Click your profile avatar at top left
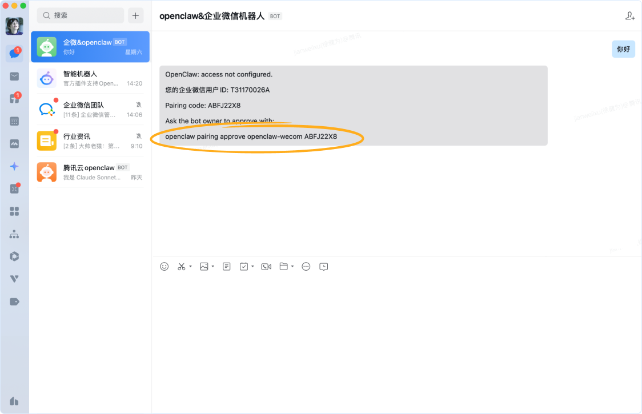 [x=14, y=26]
